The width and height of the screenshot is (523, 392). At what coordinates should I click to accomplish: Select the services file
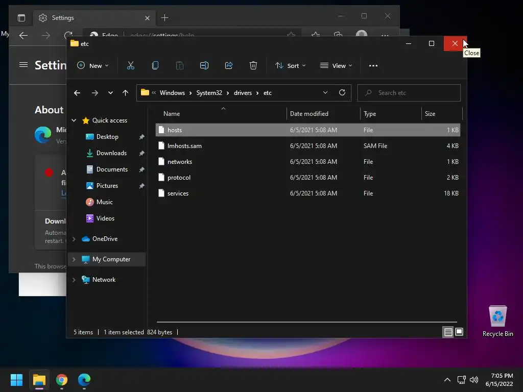(x=308, y=193)
